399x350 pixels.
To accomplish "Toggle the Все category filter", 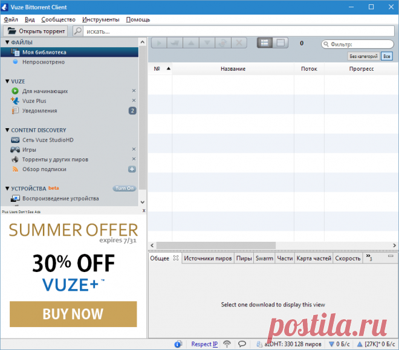I will (x=387, y=56).
